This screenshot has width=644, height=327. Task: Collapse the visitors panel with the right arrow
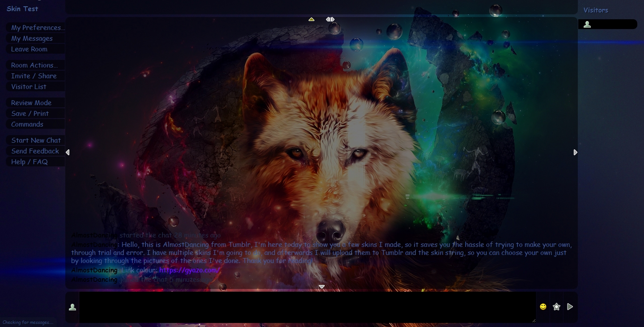click(575, 153)
